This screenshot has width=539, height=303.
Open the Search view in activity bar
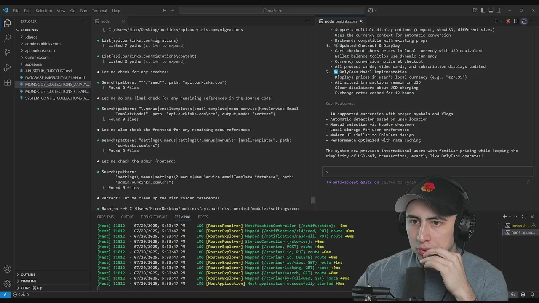7,38
